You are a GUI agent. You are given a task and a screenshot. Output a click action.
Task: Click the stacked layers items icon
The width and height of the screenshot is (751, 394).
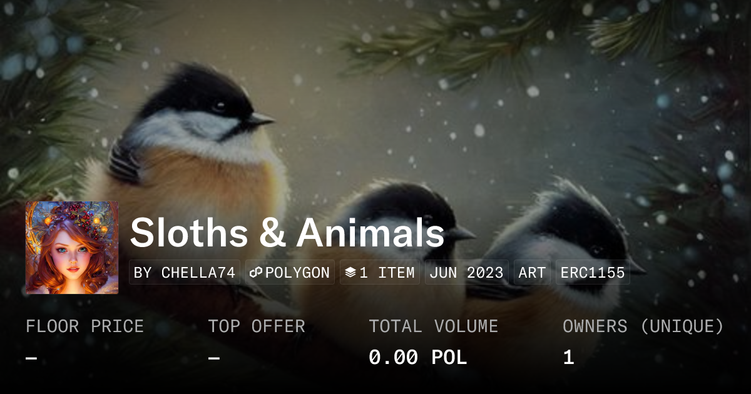pos(350,273)
